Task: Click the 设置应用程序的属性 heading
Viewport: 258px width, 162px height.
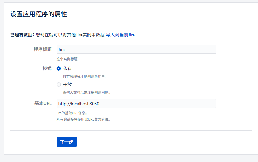Action: [39, 14]
